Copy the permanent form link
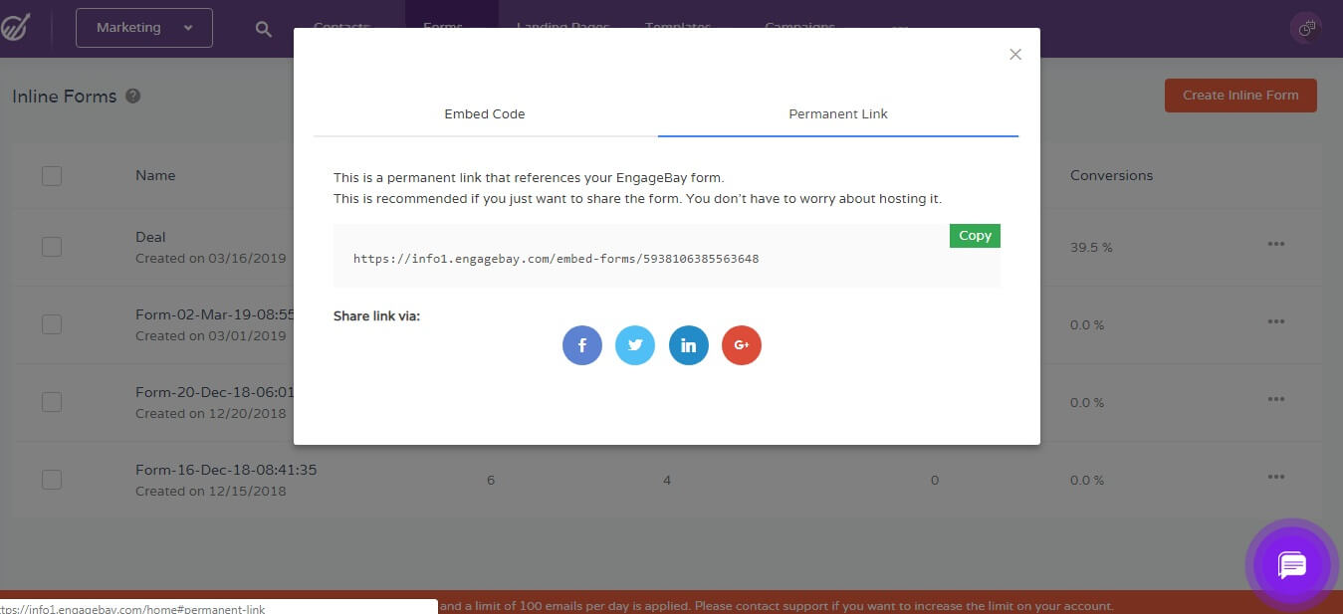1343x614 pixels. click(974, 236)
